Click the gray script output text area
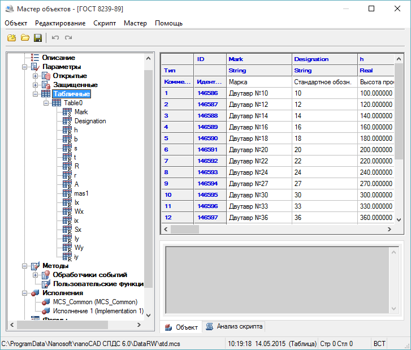Viewport: 411px width, 350px height. pos(278,280)
